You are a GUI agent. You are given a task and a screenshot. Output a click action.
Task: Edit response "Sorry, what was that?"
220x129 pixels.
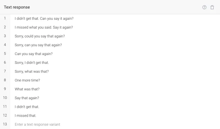pyautogui.click(x=32, y=72)
